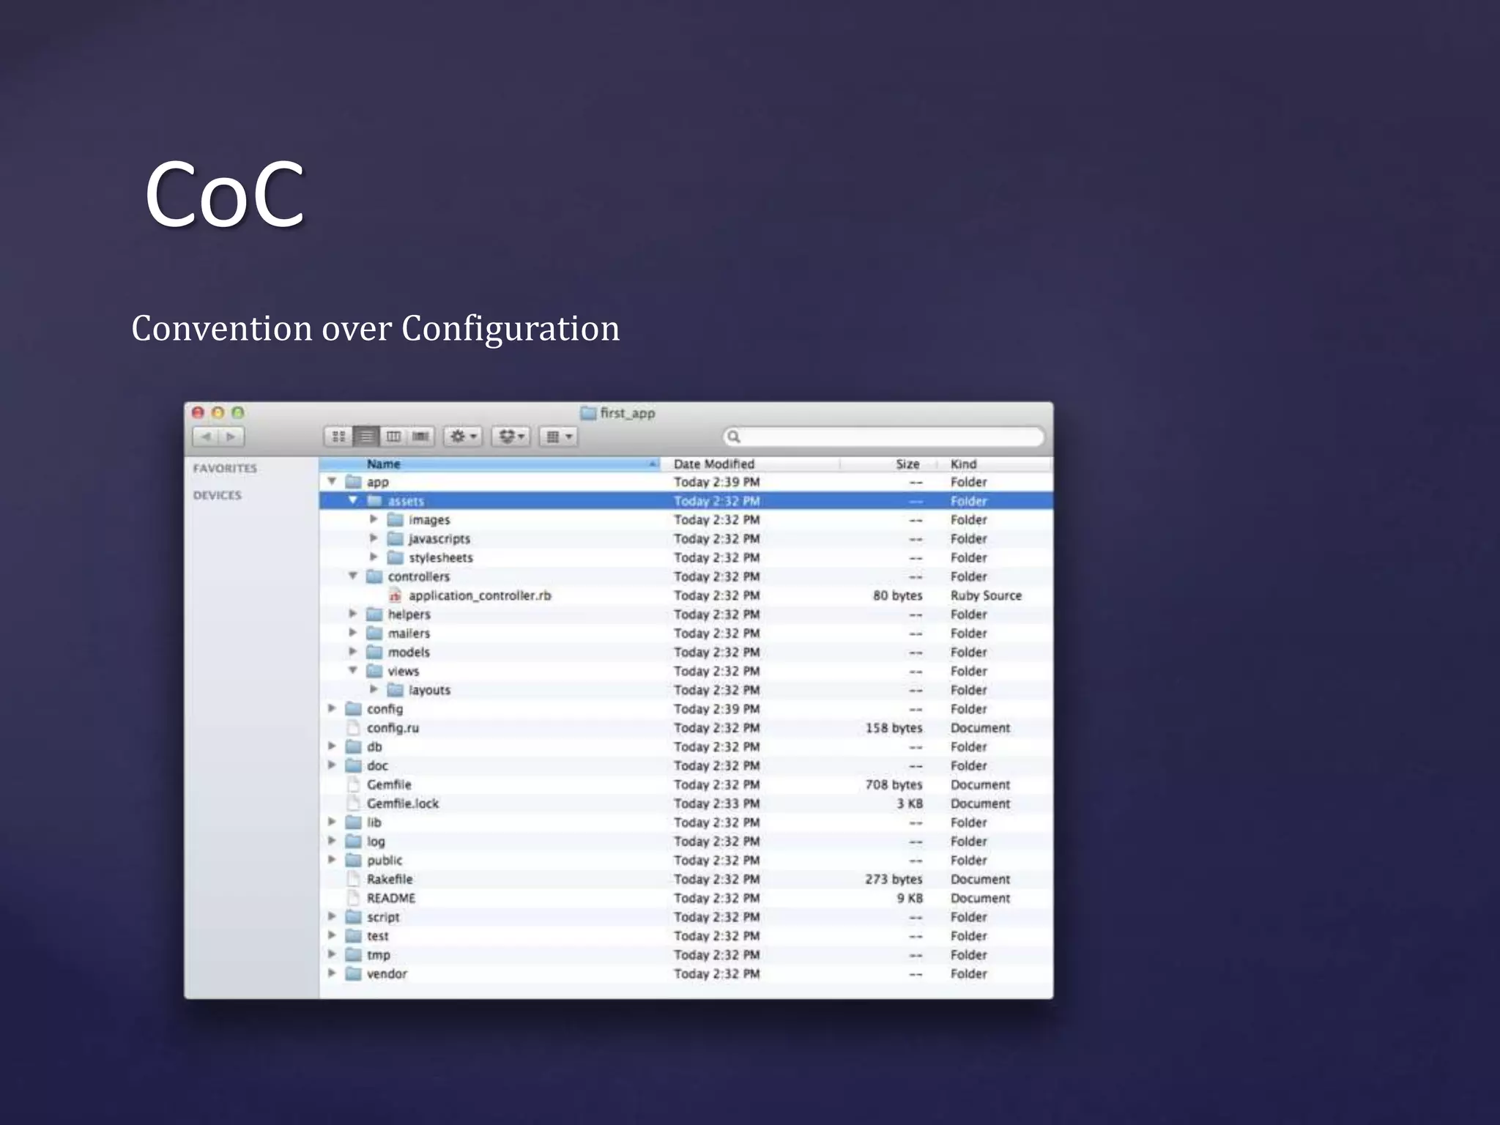This screenshot has width=1500, height=1125.
Task: Click the 'Ruby Source' kind cell
Action: [x=986, y=595]
